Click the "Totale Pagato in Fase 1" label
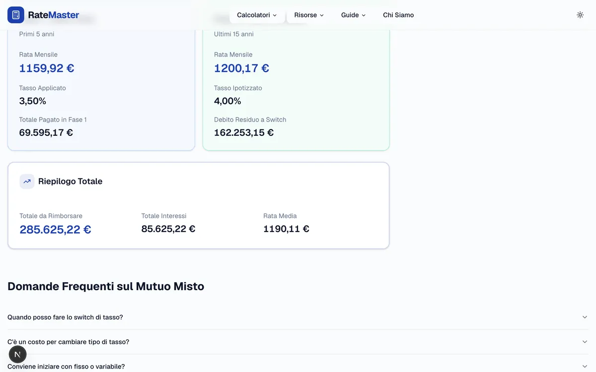This screenshot has width=596, height=372. coord(53,120)
